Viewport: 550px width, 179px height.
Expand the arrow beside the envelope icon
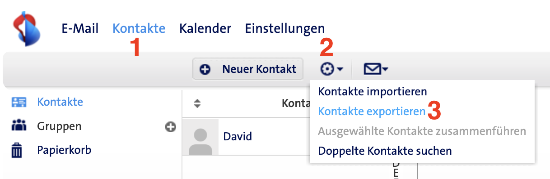385,70
